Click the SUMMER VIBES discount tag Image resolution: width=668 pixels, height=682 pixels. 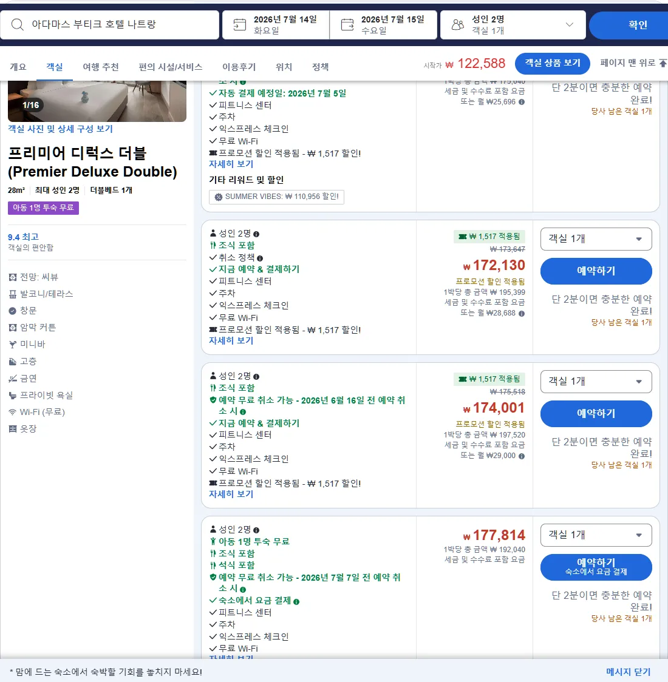point(277,197)
